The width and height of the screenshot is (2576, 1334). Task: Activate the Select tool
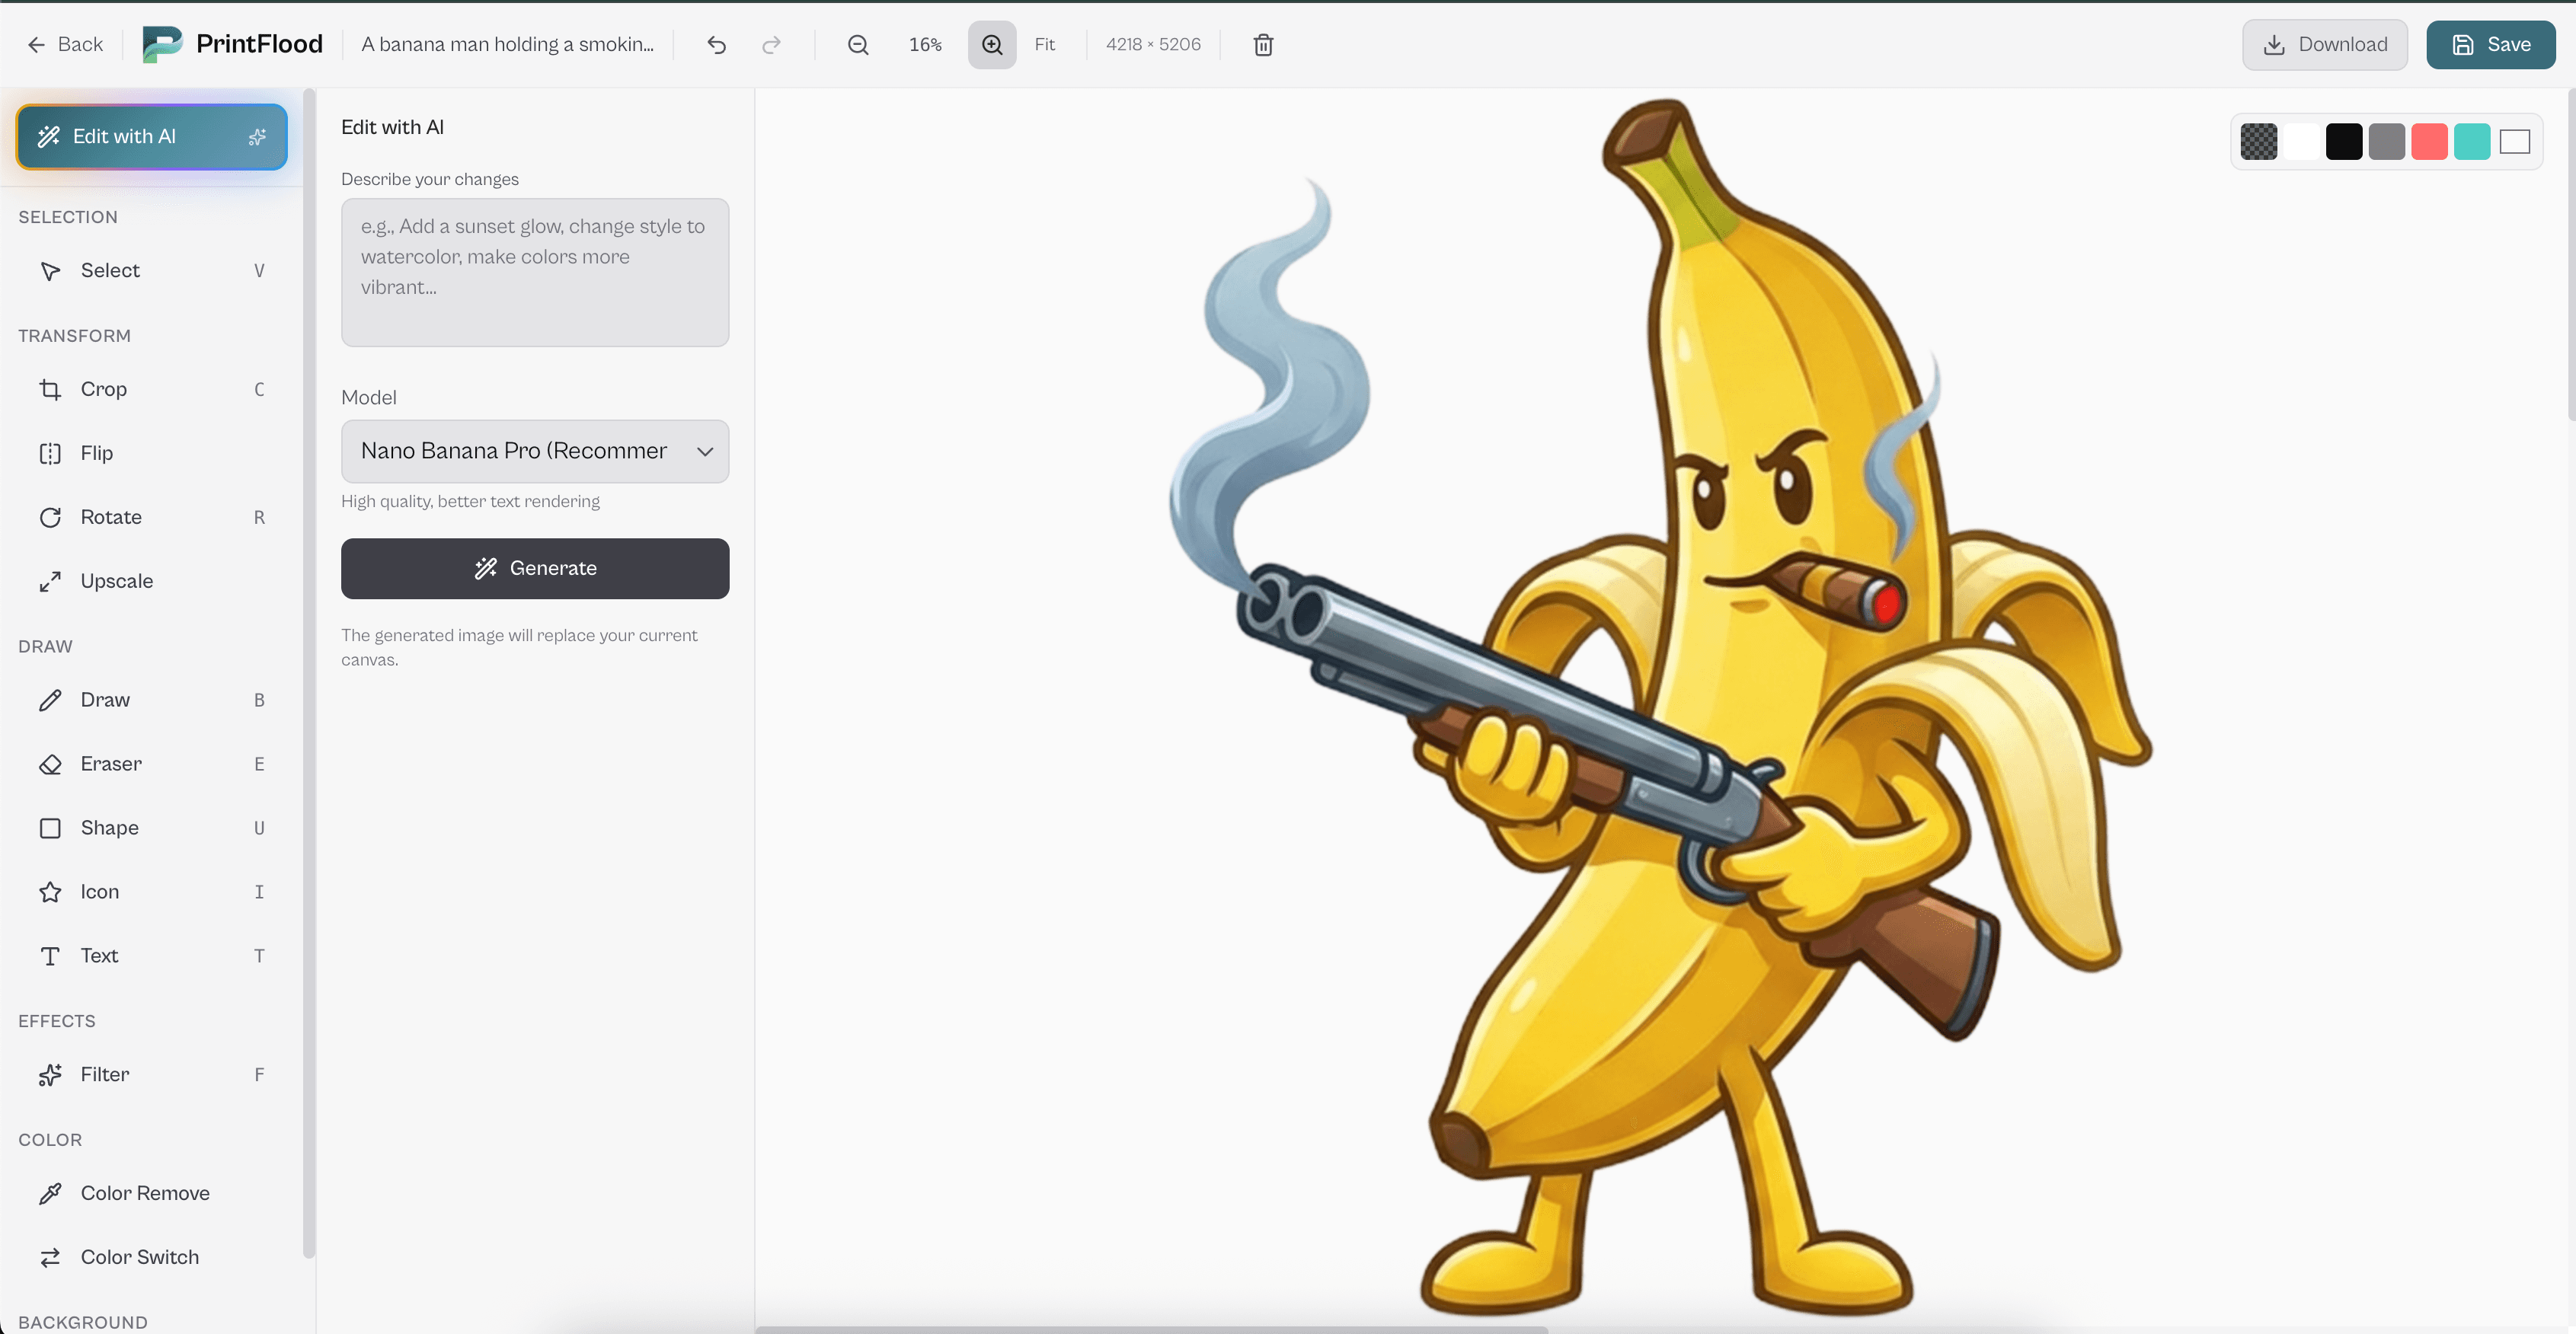[110, 270]
